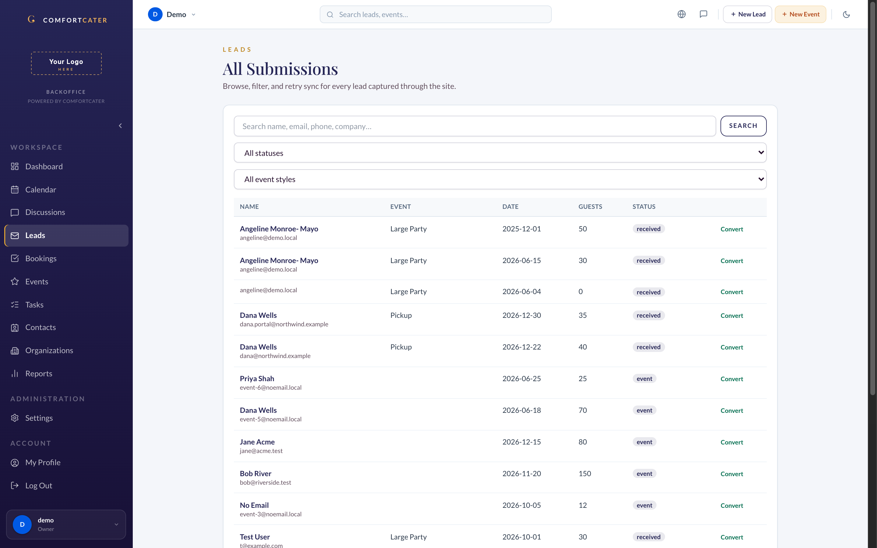Image resolution: width=877 pixels, height=548 pixels.
Task: Open the Contacts sidebar icon
Action: (x=15, y=328)
